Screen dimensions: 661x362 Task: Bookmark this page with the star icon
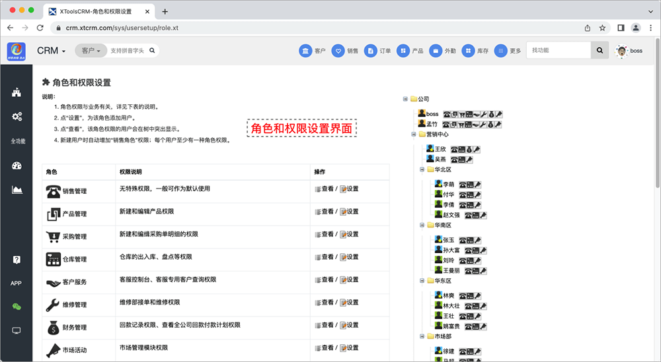602,28
